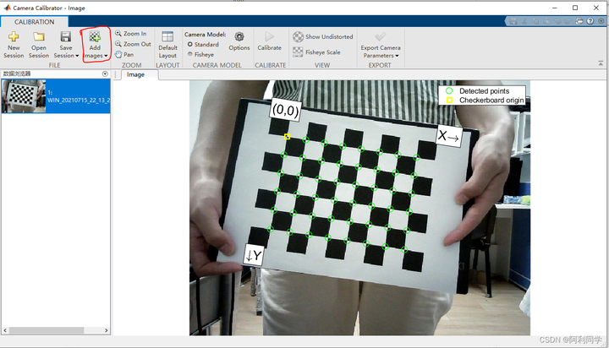Start a New Session
Image resolution: width=609 pixels, height=348 pixels.
[x=14, y=45]
